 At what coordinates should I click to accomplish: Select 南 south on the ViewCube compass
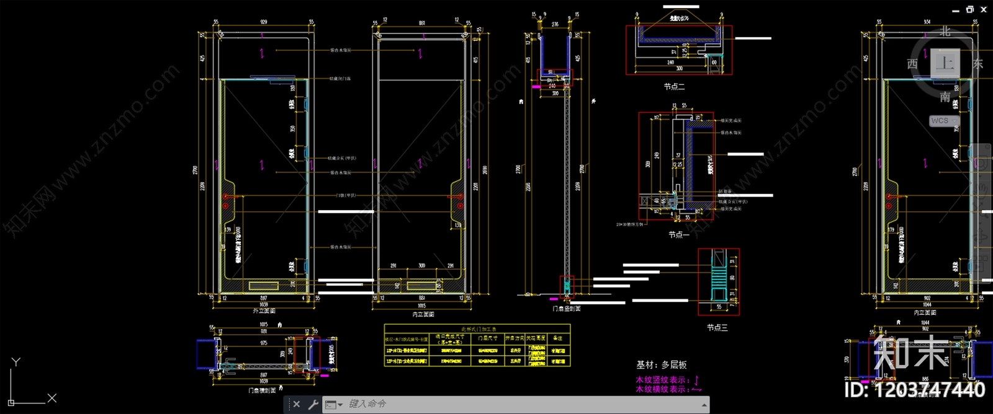[945, 96]
